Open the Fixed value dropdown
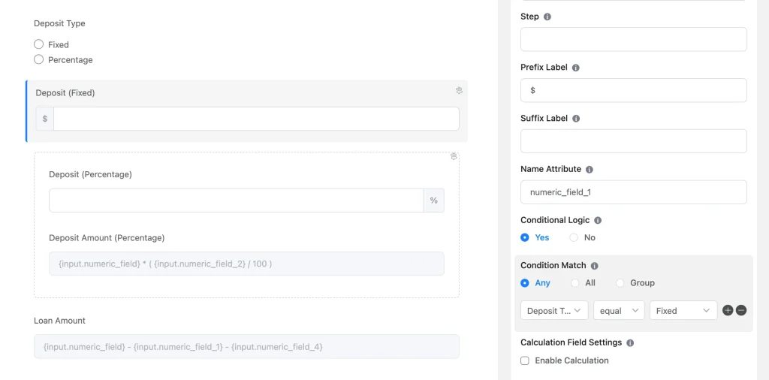 (683, 310)
